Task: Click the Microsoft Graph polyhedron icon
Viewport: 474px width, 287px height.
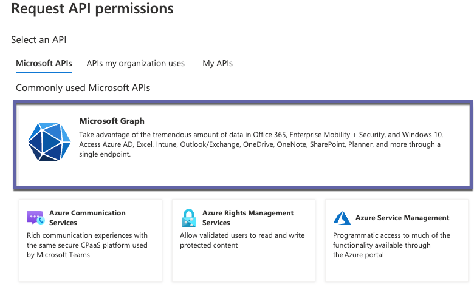Action: tap(50, 143)
